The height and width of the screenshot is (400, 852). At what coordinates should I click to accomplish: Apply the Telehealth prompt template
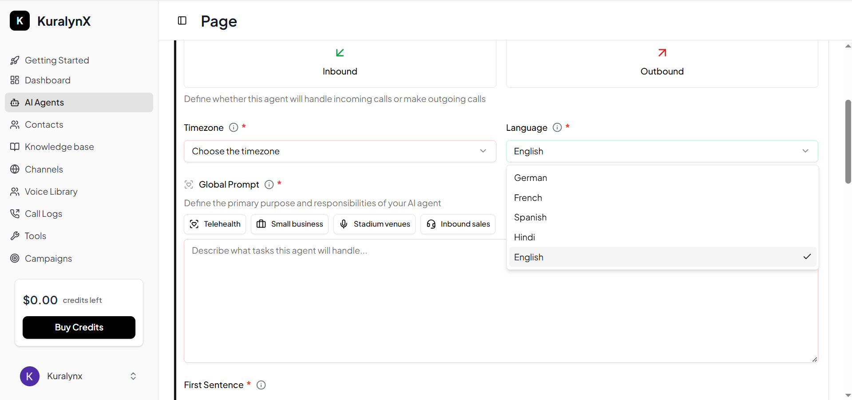coord(214,224)
